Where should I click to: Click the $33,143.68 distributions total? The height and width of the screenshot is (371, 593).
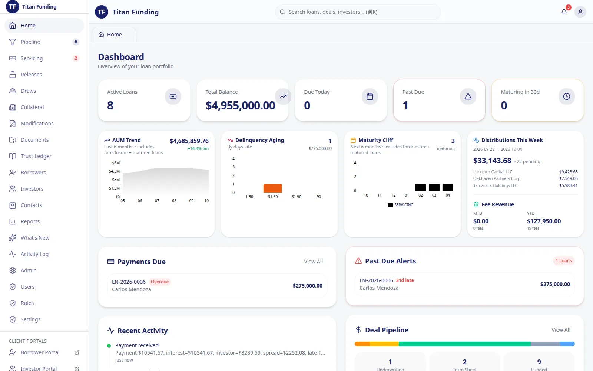(x=492, y=161)
